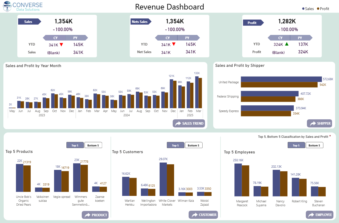
Task: Click the arrow icon on PRODUCT button
Action: click(x=88, y=215)
